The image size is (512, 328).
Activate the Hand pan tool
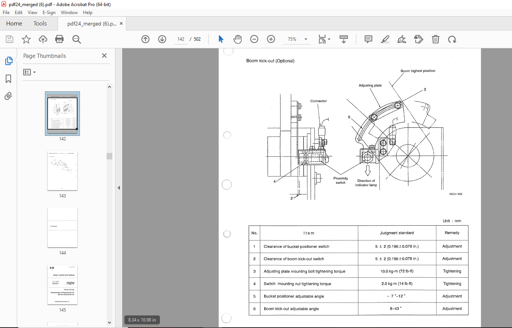[238, 39]
